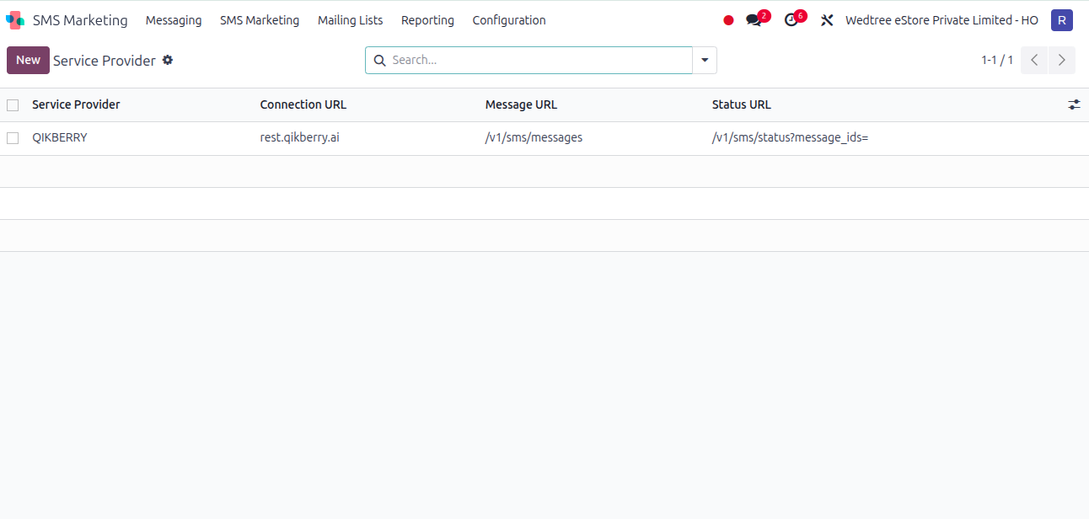1089x519 pixels.
Task: Expand the search filters dropdown arrow
Action: (x=705, y=60)
